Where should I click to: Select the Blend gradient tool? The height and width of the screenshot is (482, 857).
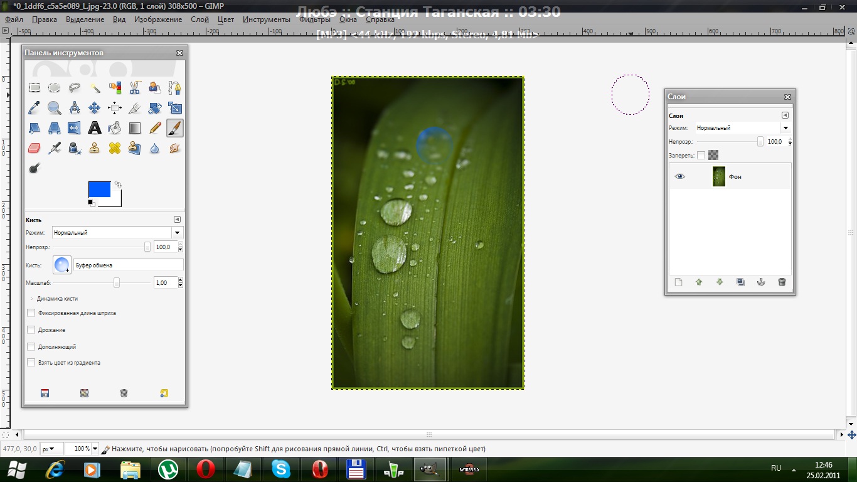(135, 128)
